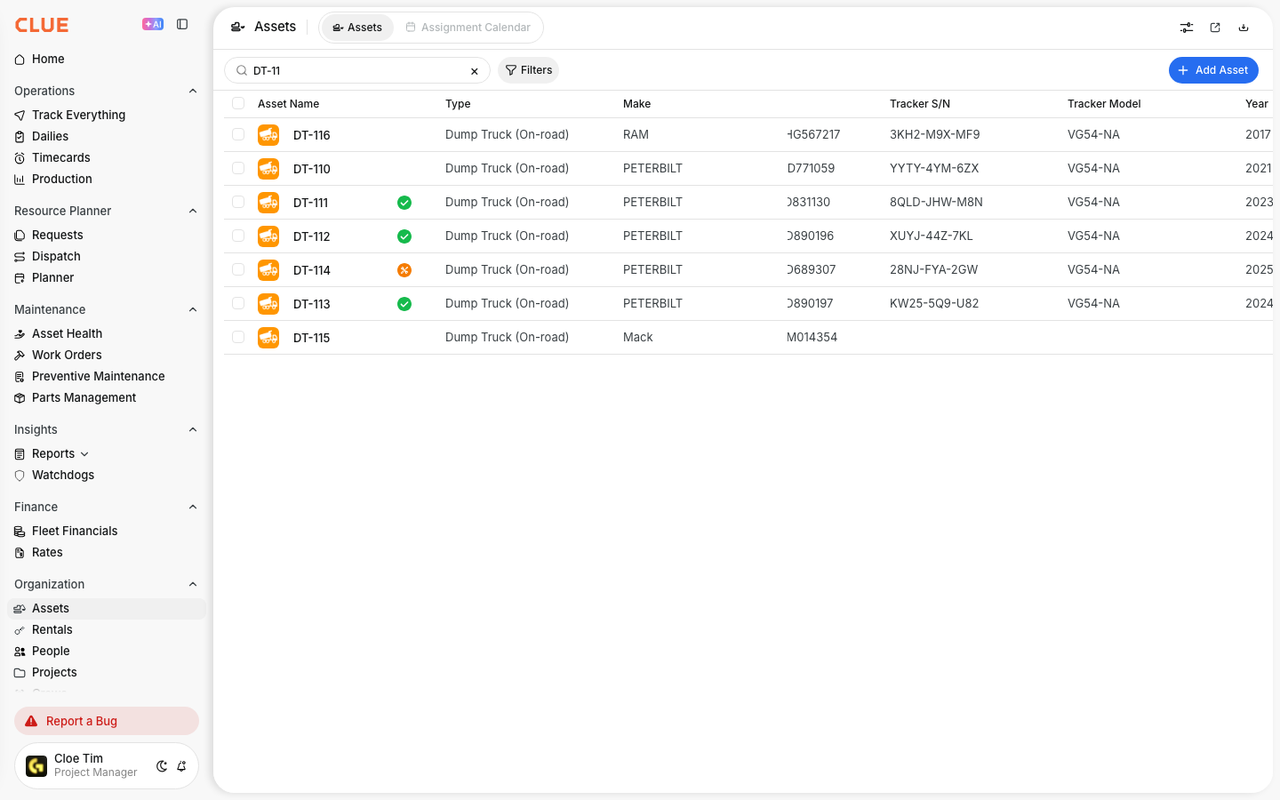This screenshot has height=800, width=1280.
Task: Click the download export icon
Action: pyautogui.click(x=1244, y=28)
